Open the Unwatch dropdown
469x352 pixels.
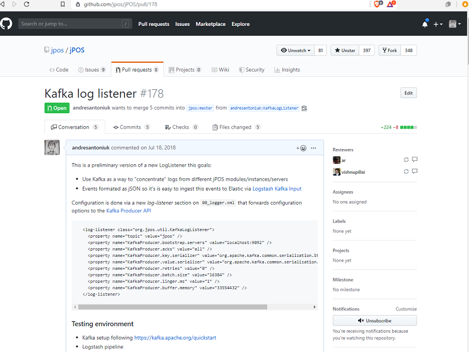click(295, 50)
